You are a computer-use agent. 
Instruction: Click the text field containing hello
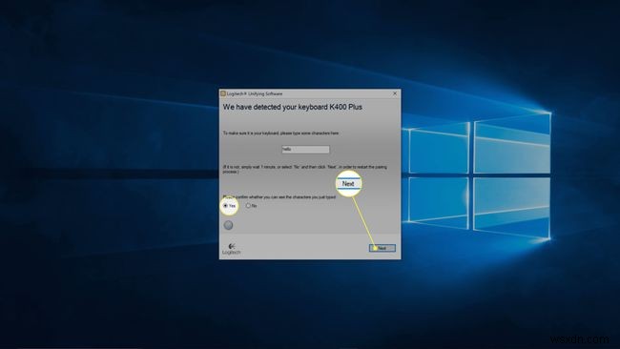pos(305,150)
